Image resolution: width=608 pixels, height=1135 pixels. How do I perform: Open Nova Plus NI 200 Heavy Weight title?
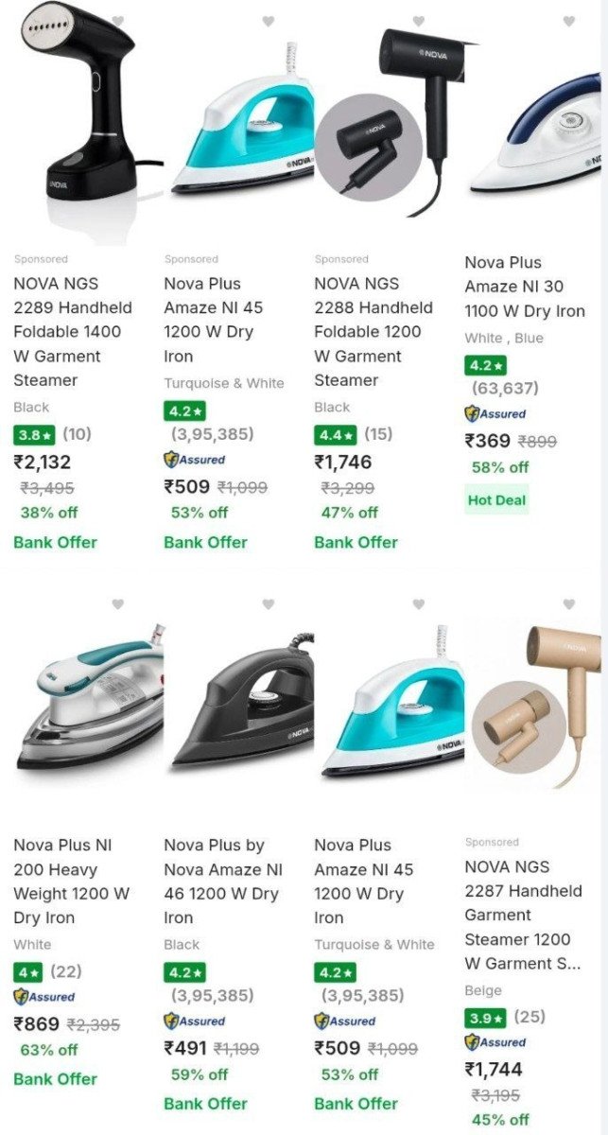point(72,882)
